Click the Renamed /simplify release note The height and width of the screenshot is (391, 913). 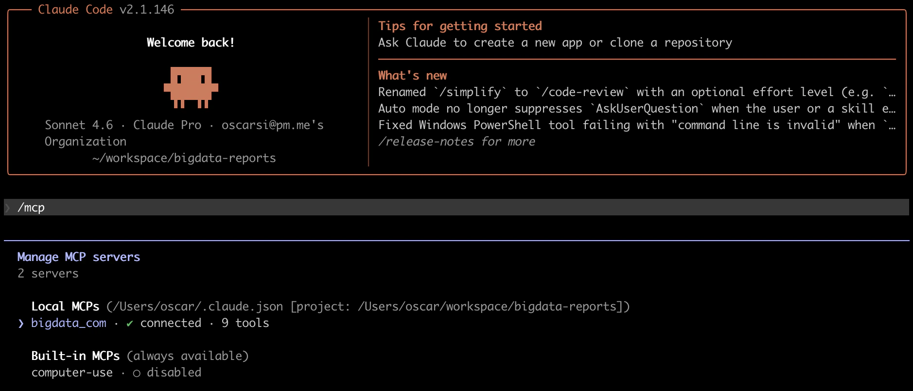(637, 92)
